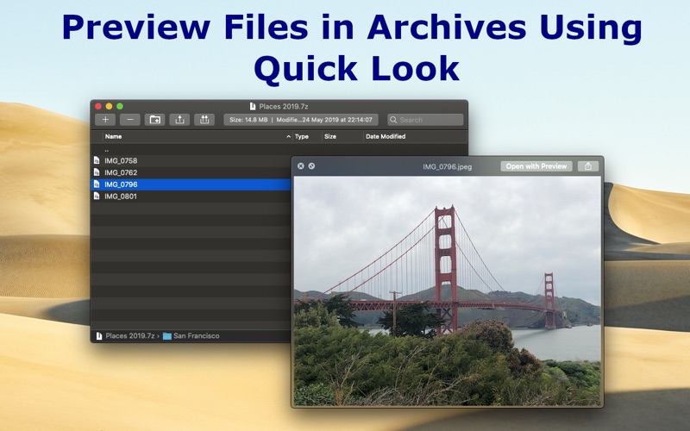Viewport: 690px width, 431px height.
Task: Click the file icon beside IMG_0762
Action: (97, 172)
